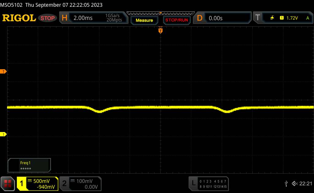
Task: Tap the rising edge trigger type icon
Action: coord(272,18)
